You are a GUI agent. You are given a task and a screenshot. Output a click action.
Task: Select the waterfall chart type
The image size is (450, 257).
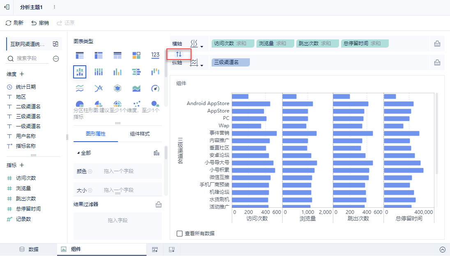[155, 72]
